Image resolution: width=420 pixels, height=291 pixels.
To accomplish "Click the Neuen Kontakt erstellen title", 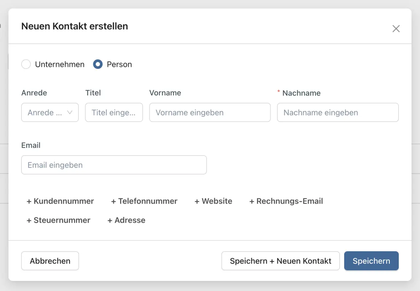I will [74, 26].
